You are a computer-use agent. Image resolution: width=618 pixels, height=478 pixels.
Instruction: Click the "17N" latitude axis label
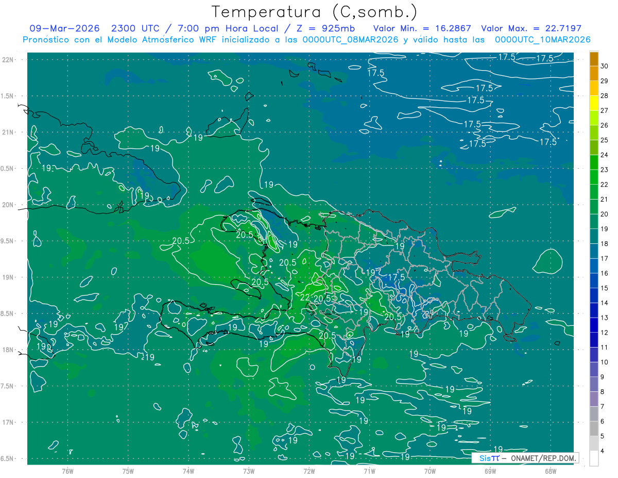[x=8, y=422]
